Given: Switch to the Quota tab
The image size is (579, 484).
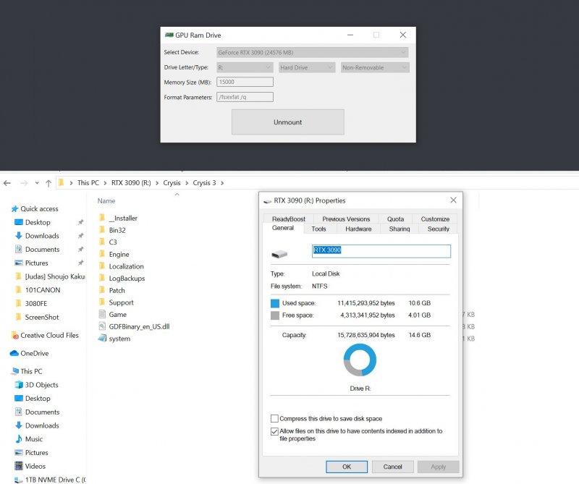Looking at the screenshot, I should (x=395, y=219).
